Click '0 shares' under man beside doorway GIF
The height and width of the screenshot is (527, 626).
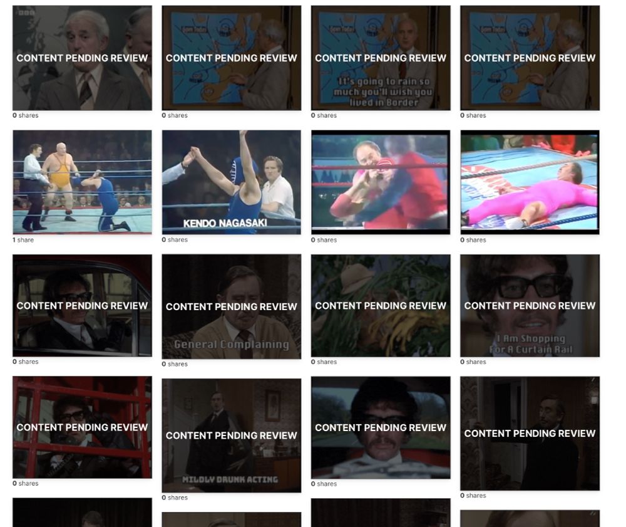[x=473, y=495]
